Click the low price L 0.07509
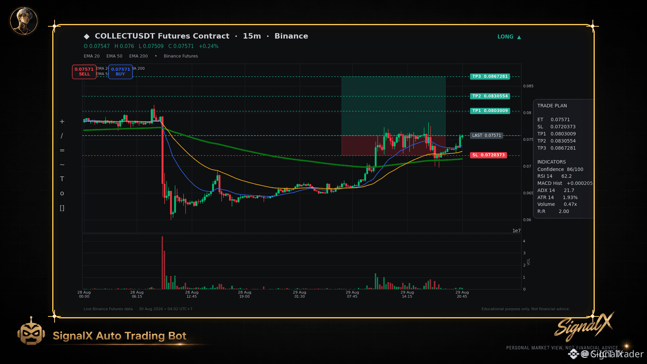Viewport: 647px width, 364px height. tap(151, 46)
